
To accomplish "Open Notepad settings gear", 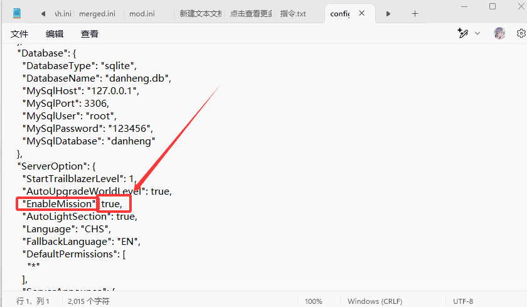I will tap(520, 33).
